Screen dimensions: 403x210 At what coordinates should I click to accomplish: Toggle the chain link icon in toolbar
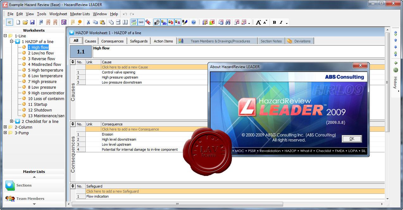point(141,22)
